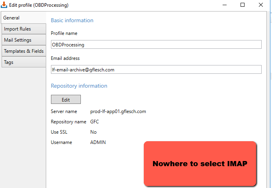Click the red 'Nowhere to select IMAP' callout
The width and height of the screenshot is (272, 188).
pyautogui.click(x=200, y=163)
